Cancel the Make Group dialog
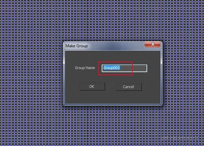This screenshot has height=146, width=204. pyautogui.click(x=129, y=87)
